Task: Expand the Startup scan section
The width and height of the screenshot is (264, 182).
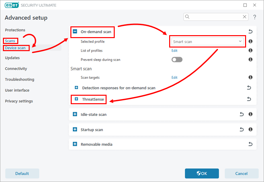Action: click(x=75, y=130)
